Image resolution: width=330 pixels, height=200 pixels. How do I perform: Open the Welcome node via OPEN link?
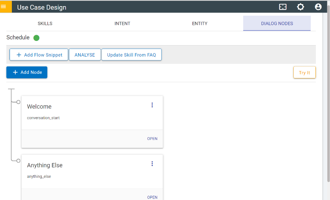pyautogui.click(x=152, y=139)
